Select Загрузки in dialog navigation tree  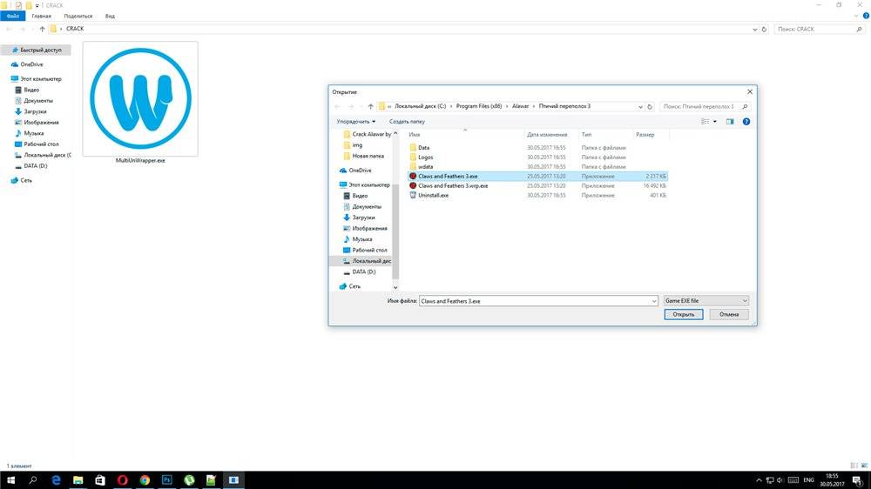(x=363, y=218)
